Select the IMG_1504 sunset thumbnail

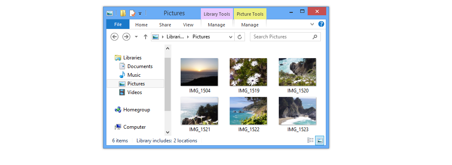[x=199, y=72]
